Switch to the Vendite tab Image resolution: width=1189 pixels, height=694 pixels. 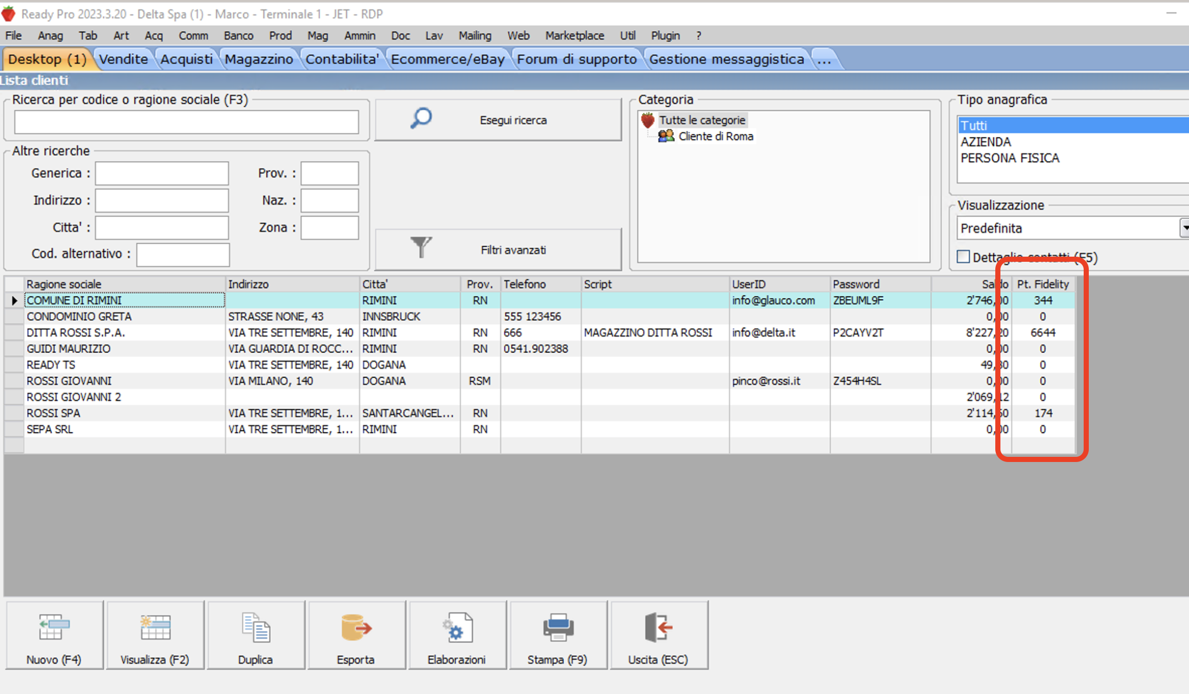click(123, 59)
